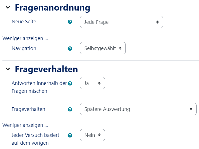Open help for Neue Seite setting

(x=70, y=22)
